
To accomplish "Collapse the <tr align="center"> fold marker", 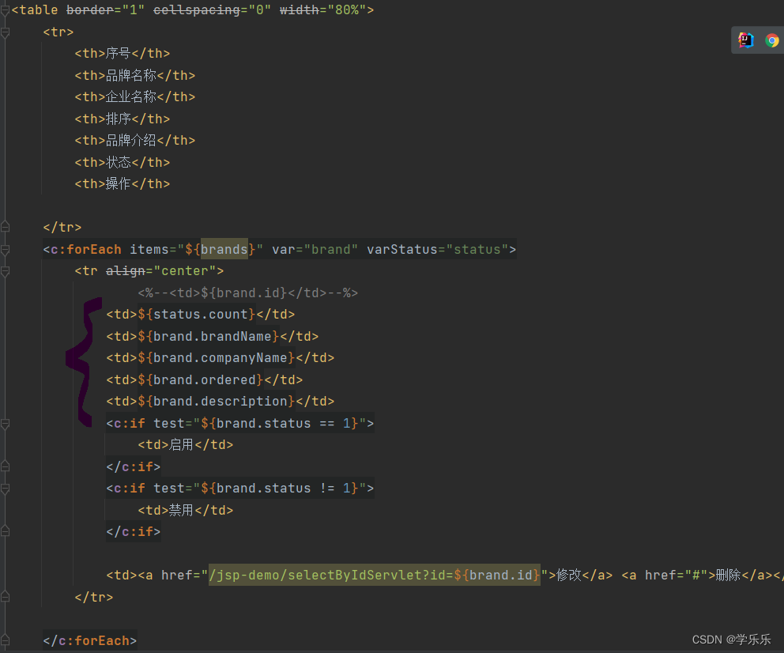I will (5, 271).
